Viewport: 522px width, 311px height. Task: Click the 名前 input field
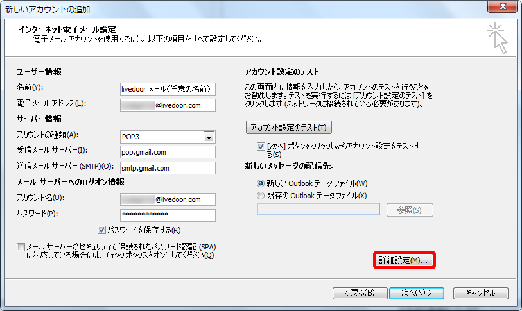tap(168, 89)
